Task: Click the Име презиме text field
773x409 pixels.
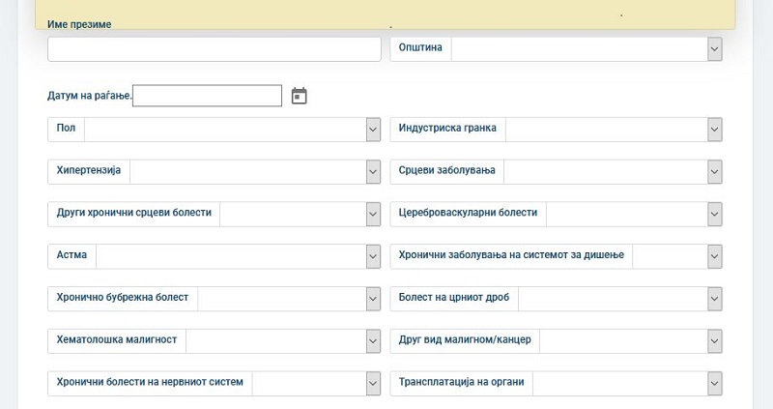Action: (x=214, y=49)
